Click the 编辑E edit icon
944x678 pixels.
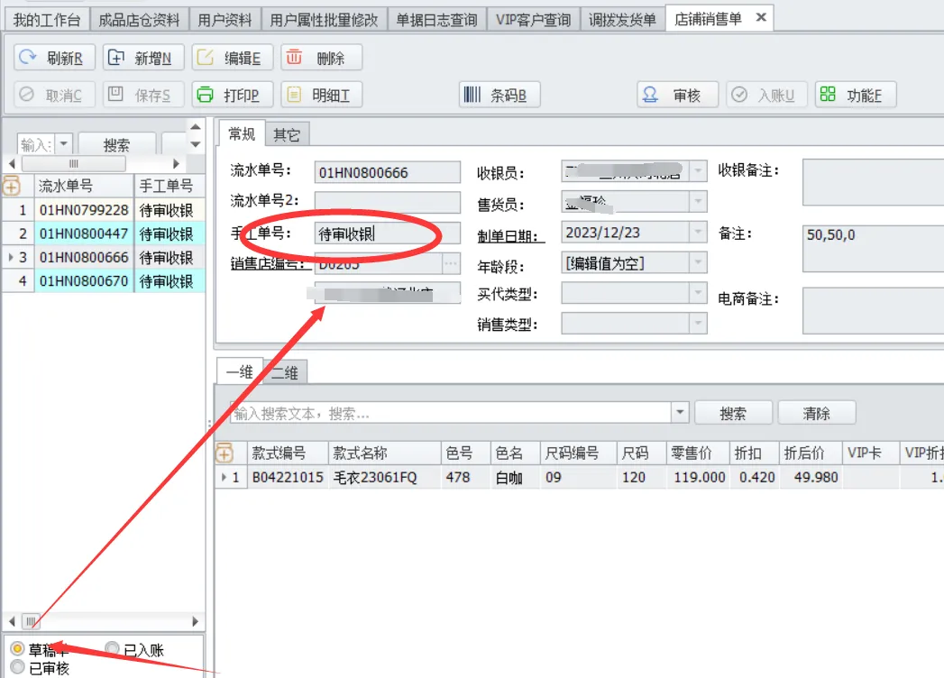coord(206,58)
